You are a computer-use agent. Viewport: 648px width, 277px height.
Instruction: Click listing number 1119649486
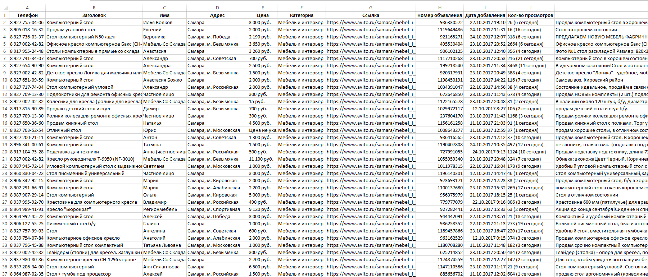tap(440, 29)
